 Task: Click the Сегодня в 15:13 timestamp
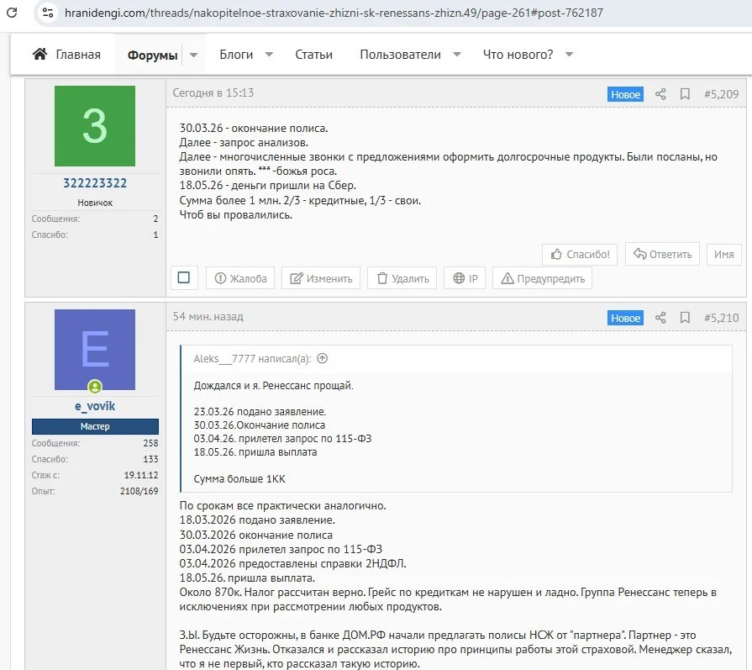point(213,92)
